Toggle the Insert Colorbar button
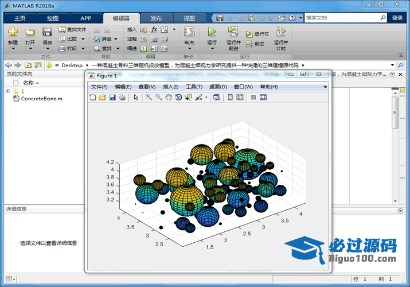The image size is (410, 287). 230,98
